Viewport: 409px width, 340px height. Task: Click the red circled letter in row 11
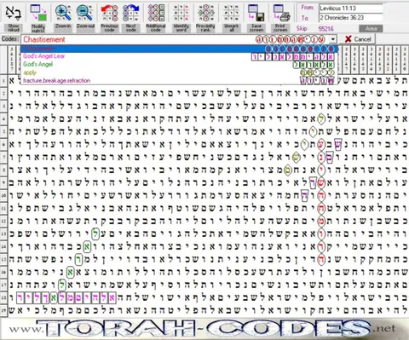(x=321, y=208)
